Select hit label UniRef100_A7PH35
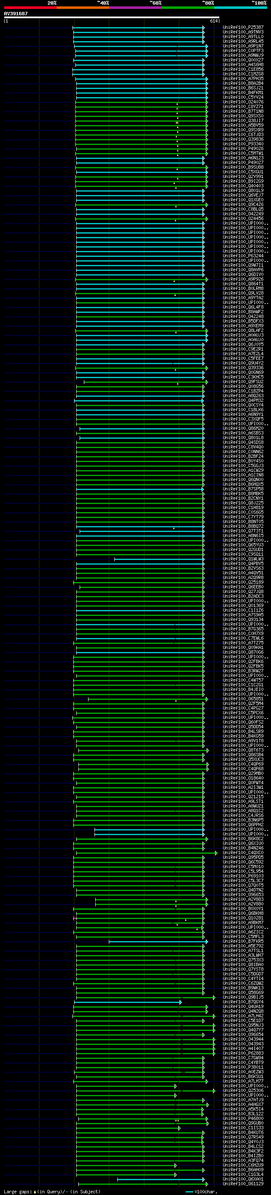 [x=243, y=78]
